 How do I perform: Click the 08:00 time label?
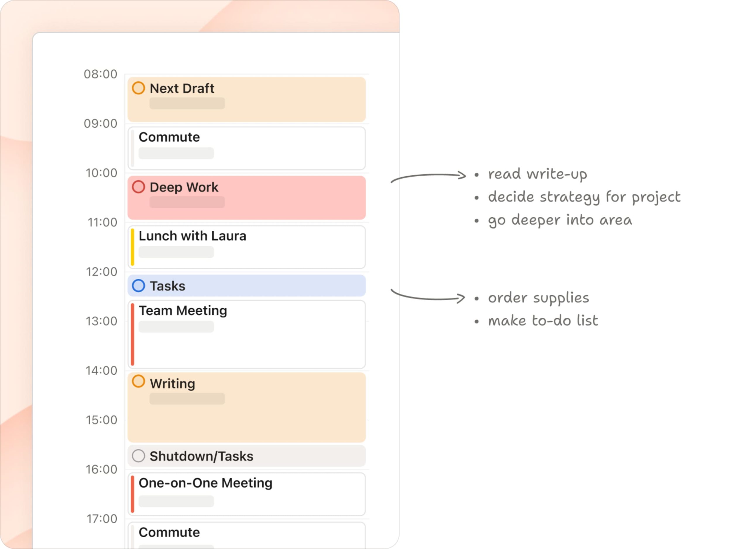tap(100, 74)
